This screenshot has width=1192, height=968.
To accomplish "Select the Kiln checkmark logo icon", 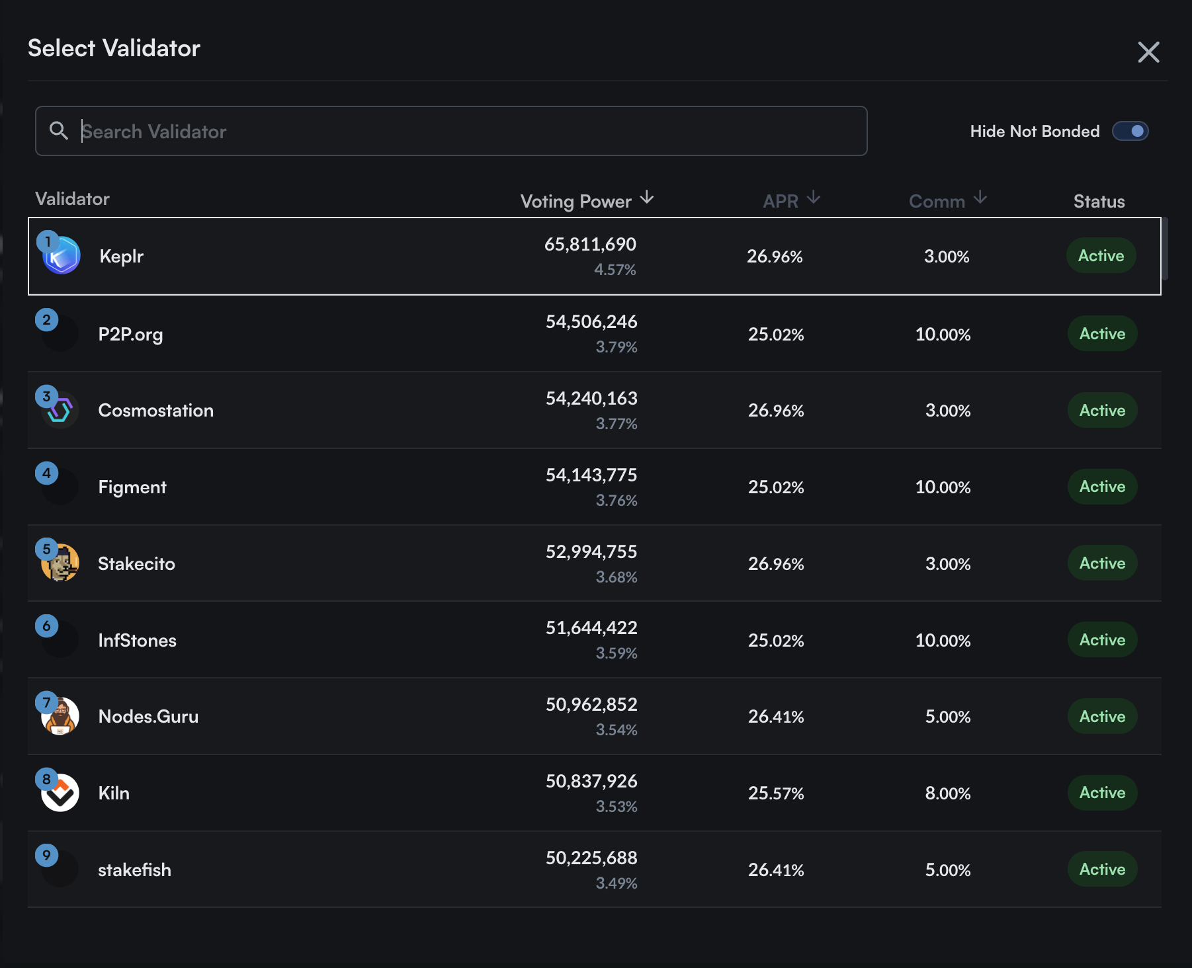I will coord(60,793).
